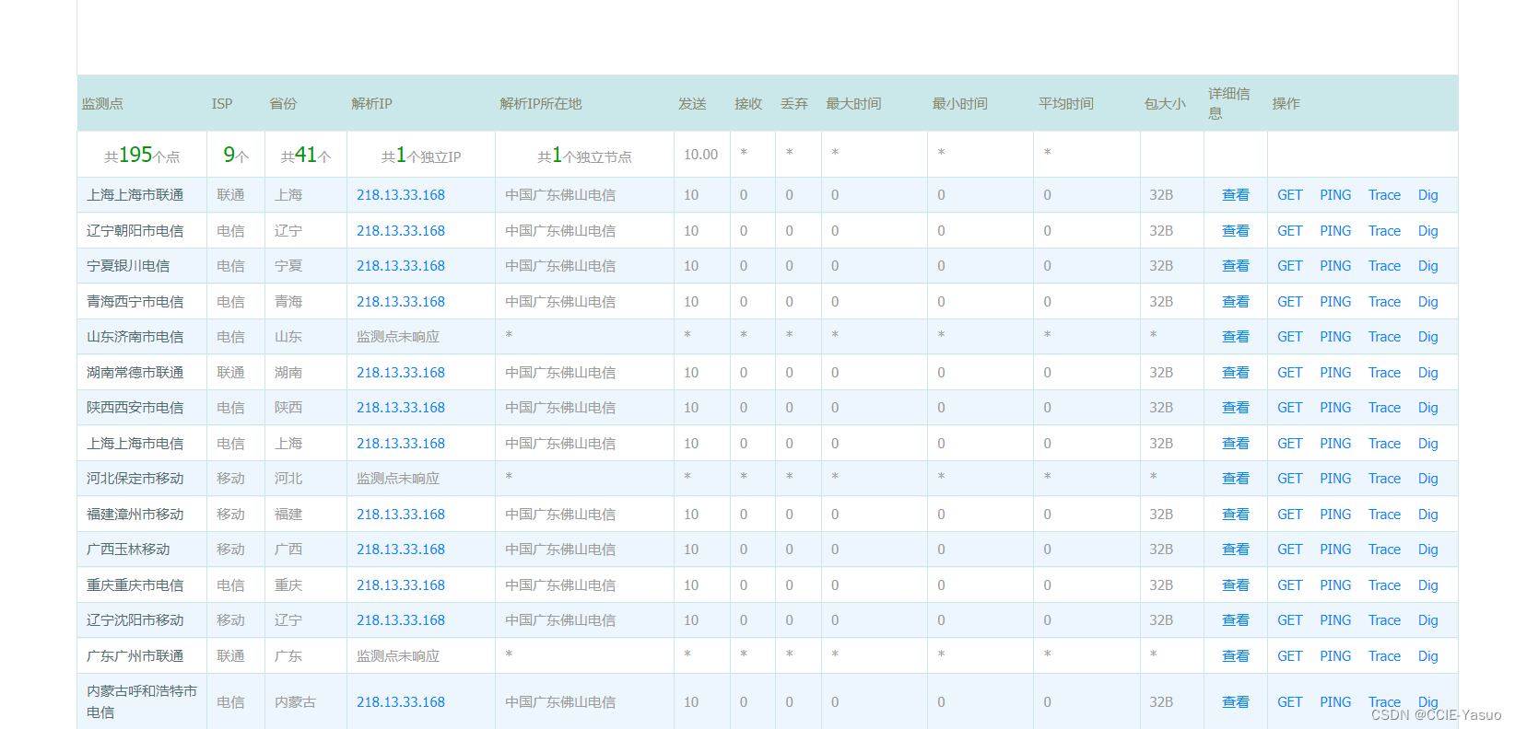Viewport: 1515px width, 729px height.
Task: Open 查看 for 辽宁沈阳市移动 row
Action: (x=1235, y=620)
